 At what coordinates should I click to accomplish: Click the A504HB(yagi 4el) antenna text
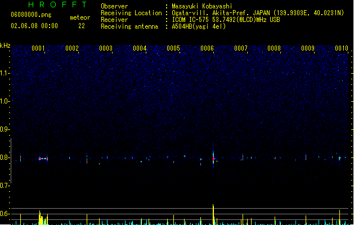[199, 26]
